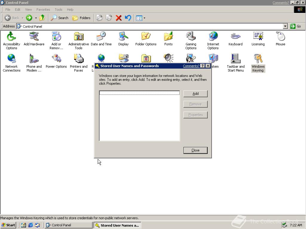Screen dimensions: 306x229
Task: Toggle the Folders pane button
Action: 81,18
